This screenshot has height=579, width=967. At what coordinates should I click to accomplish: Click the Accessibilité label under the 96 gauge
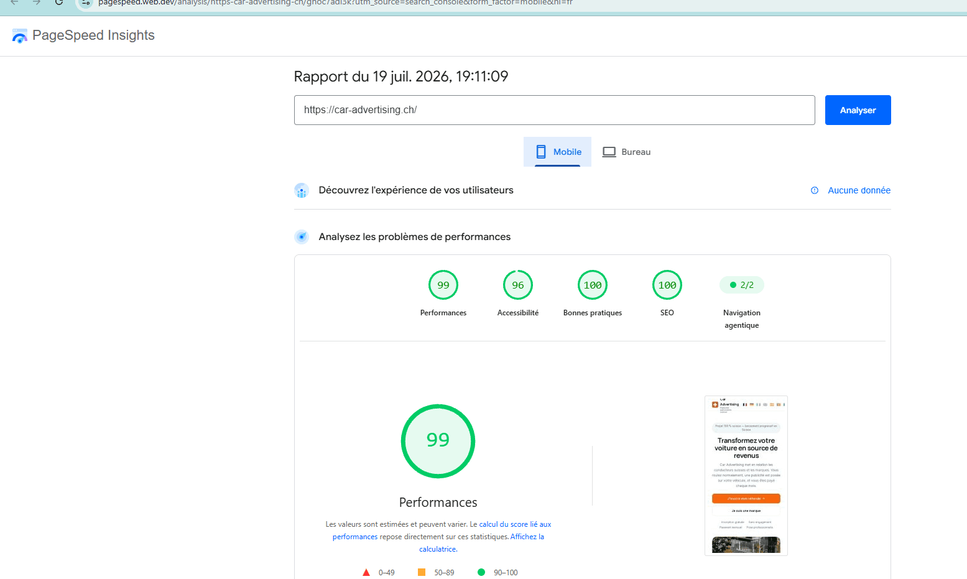(518, 313)
